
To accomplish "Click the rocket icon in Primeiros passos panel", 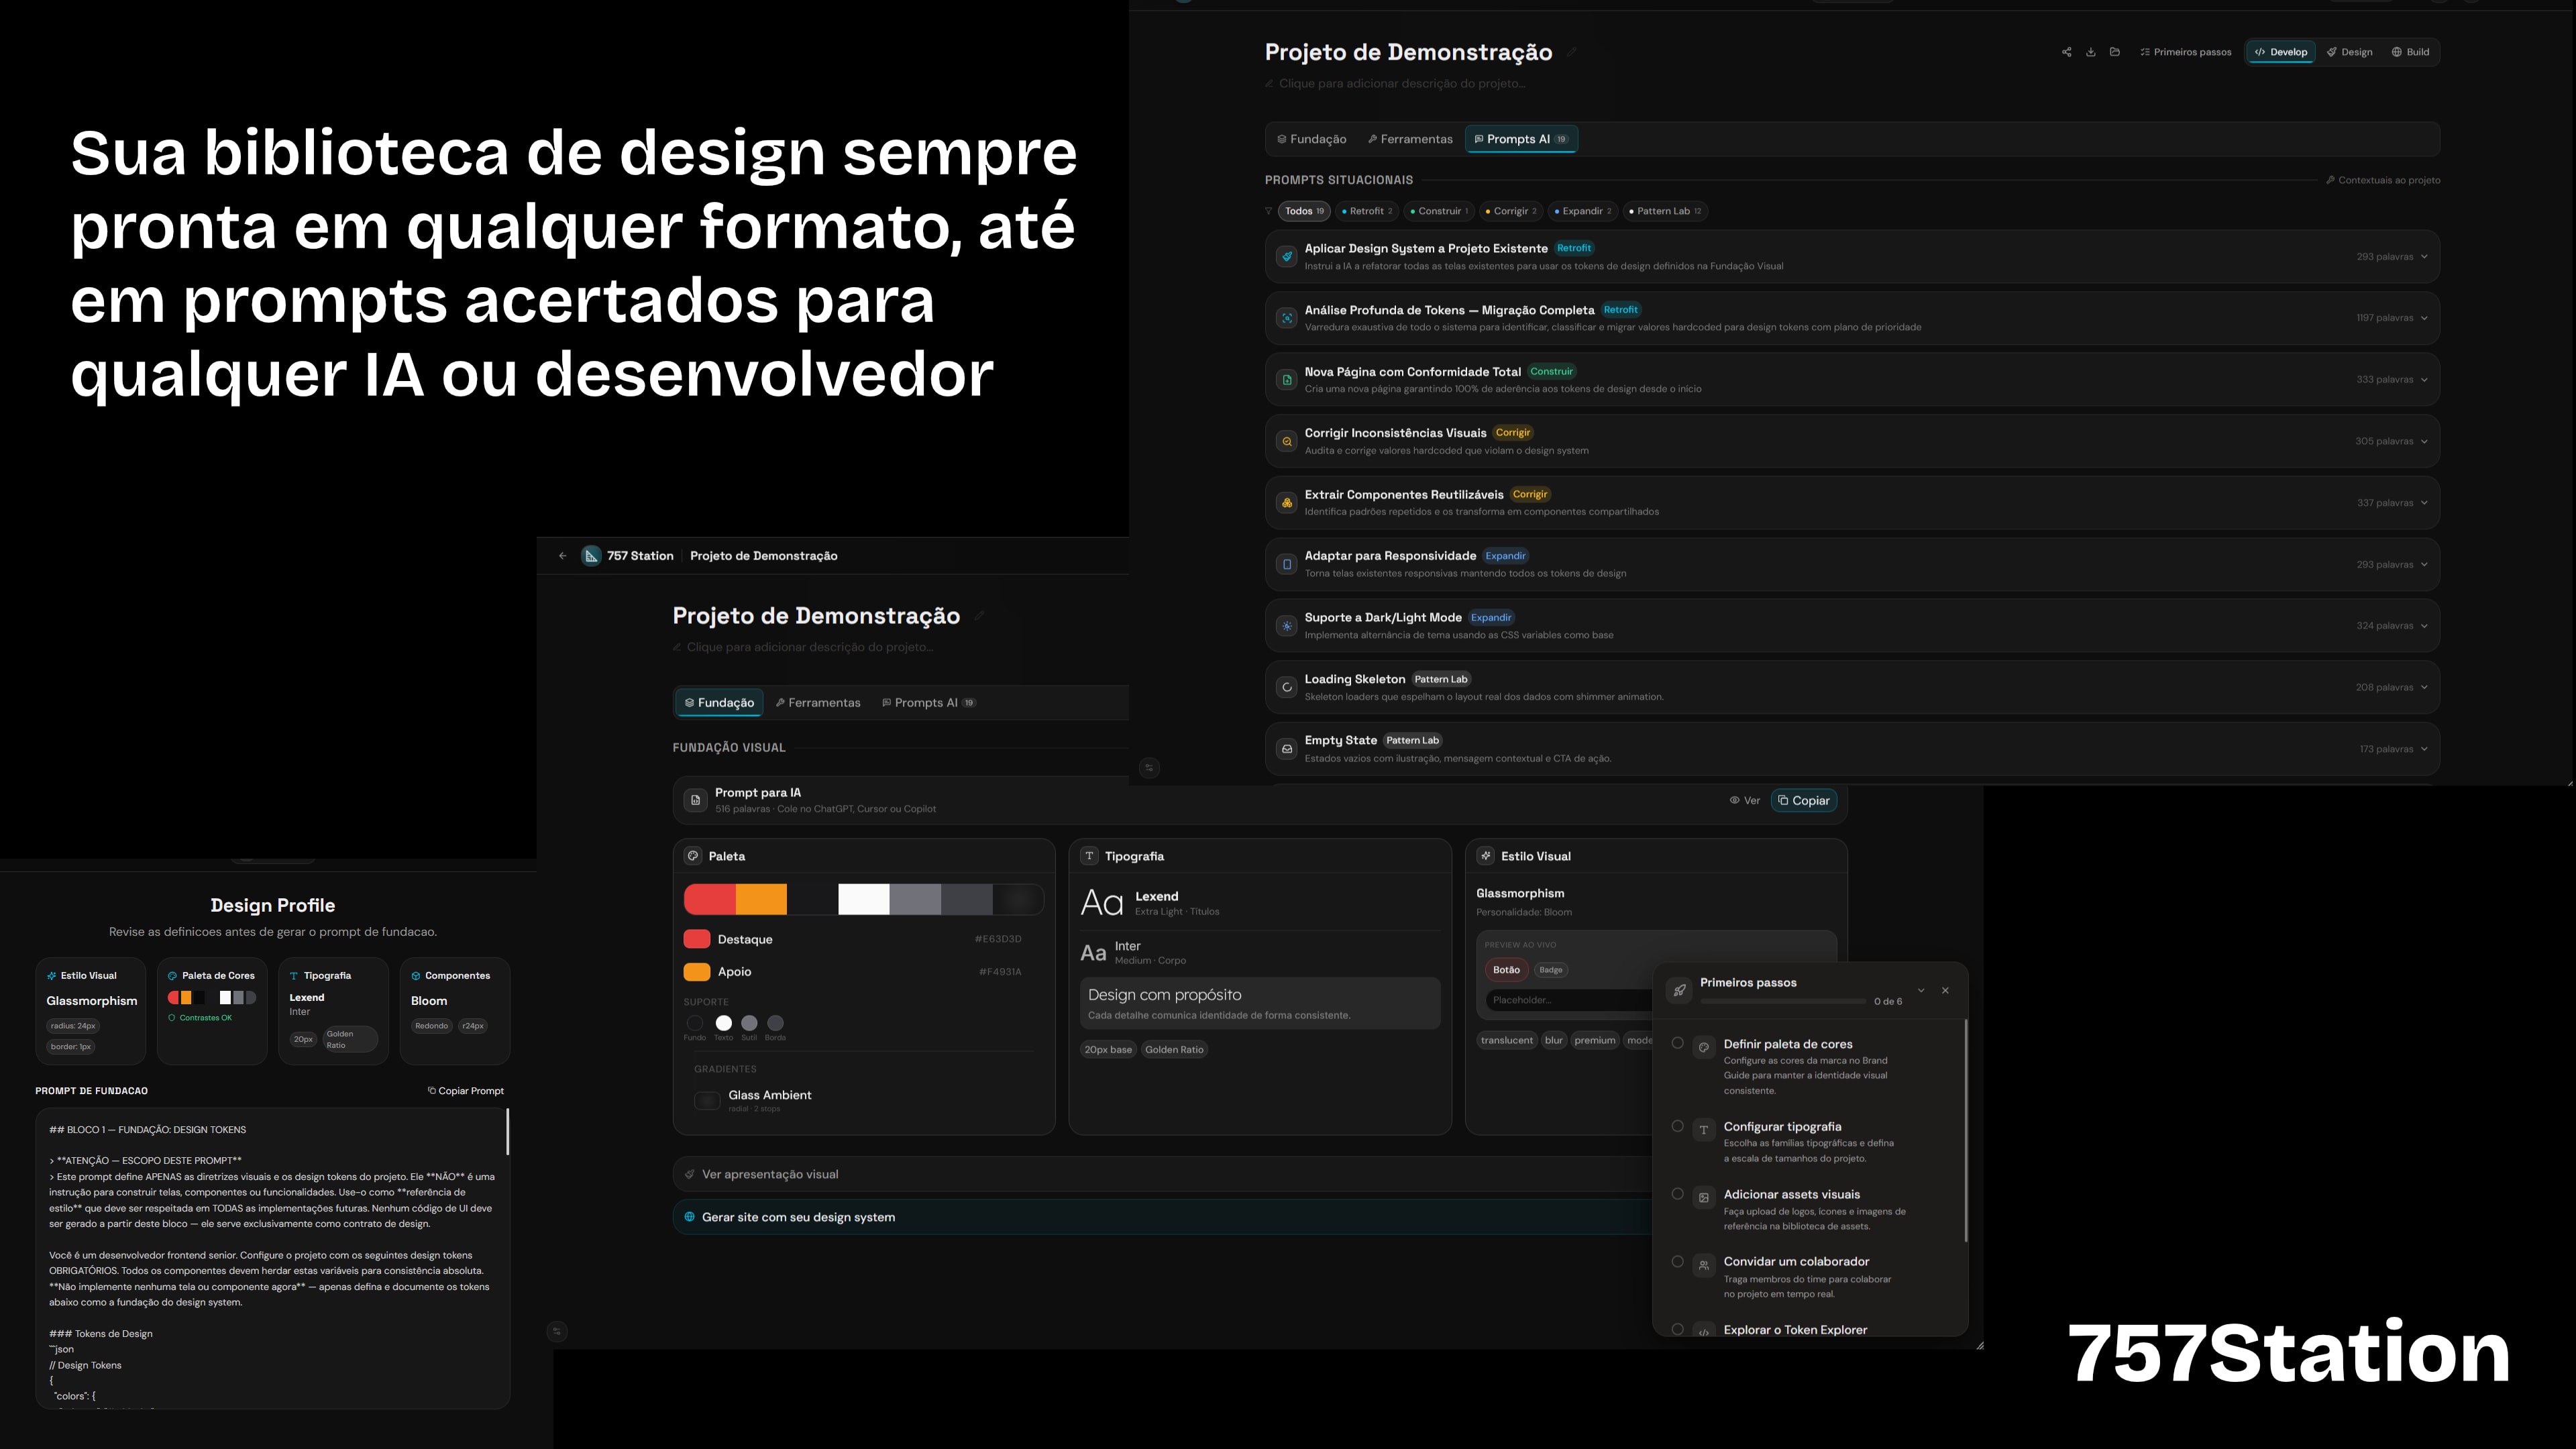I will (x=1679, y=990).
